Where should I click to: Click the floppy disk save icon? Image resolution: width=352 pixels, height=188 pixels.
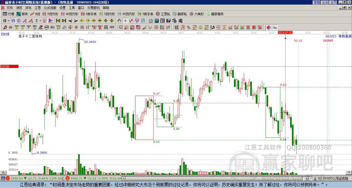click(168, 21)
